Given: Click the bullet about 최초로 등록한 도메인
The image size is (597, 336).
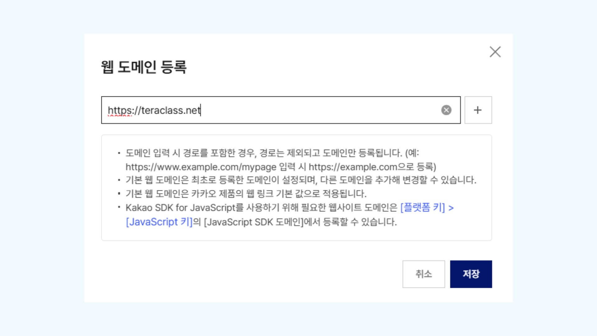Looking at the screenshot, I should pyautogui.click(x=300, y=180).
